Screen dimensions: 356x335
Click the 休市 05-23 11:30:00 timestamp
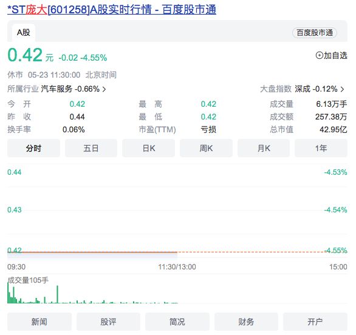(62, 75)
